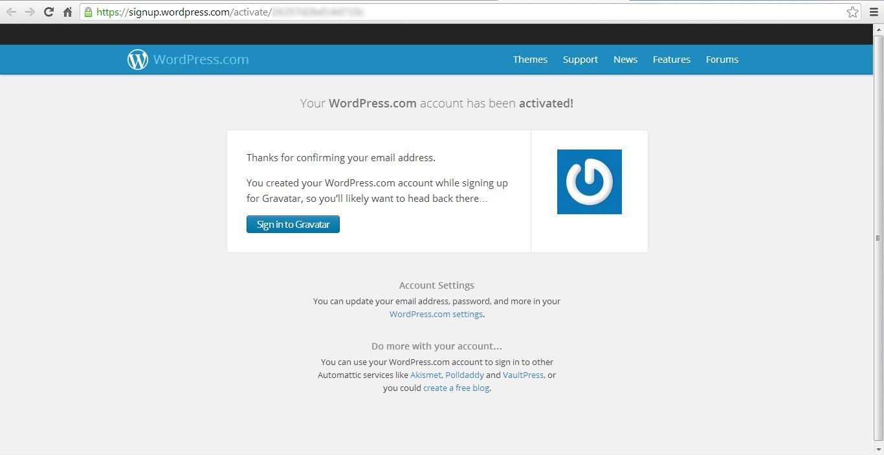The image size is (884, 455).
Task: Bookmark this page with the star icon
Action: pos(852,12)
